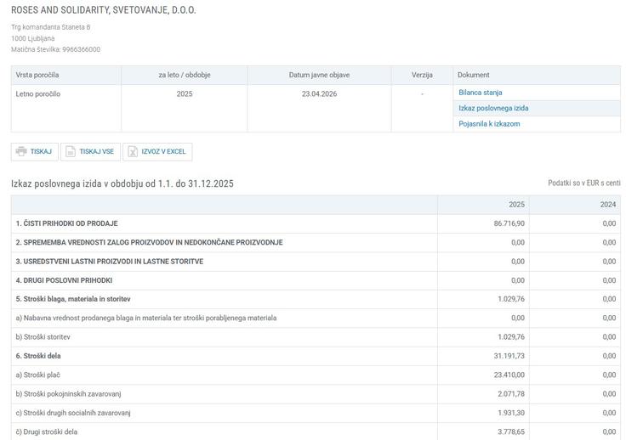Select 2025 value of row b) Stroški storitev
Screen dimensions: 626x440
point(511,336)
